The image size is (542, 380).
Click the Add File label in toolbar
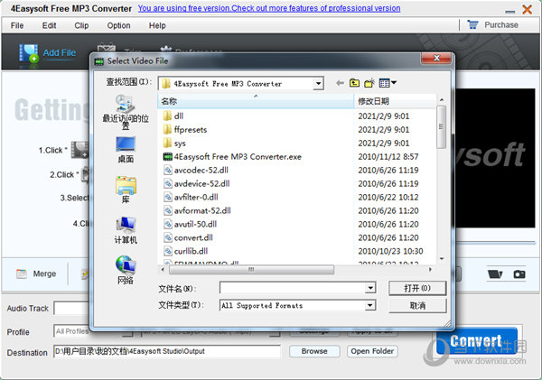pos(60,53)
